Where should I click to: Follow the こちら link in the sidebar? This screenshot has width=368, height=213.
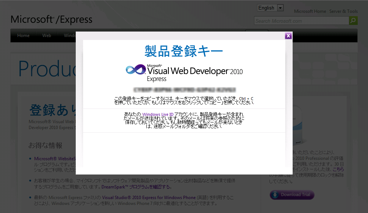click(338, 169)
